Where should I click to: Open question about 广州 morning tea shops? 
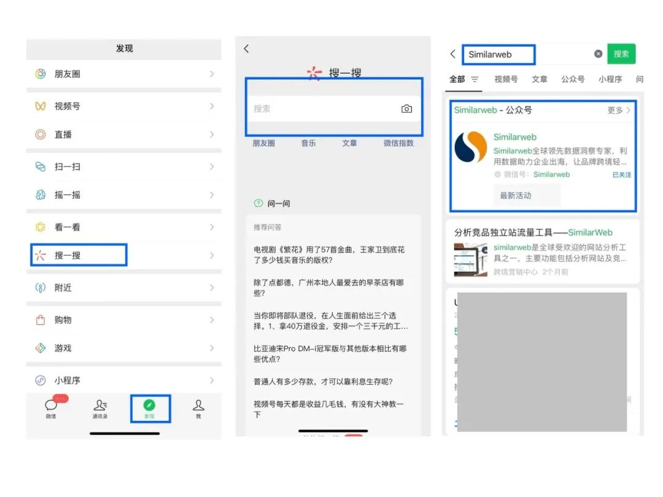[x=329, y=288]
